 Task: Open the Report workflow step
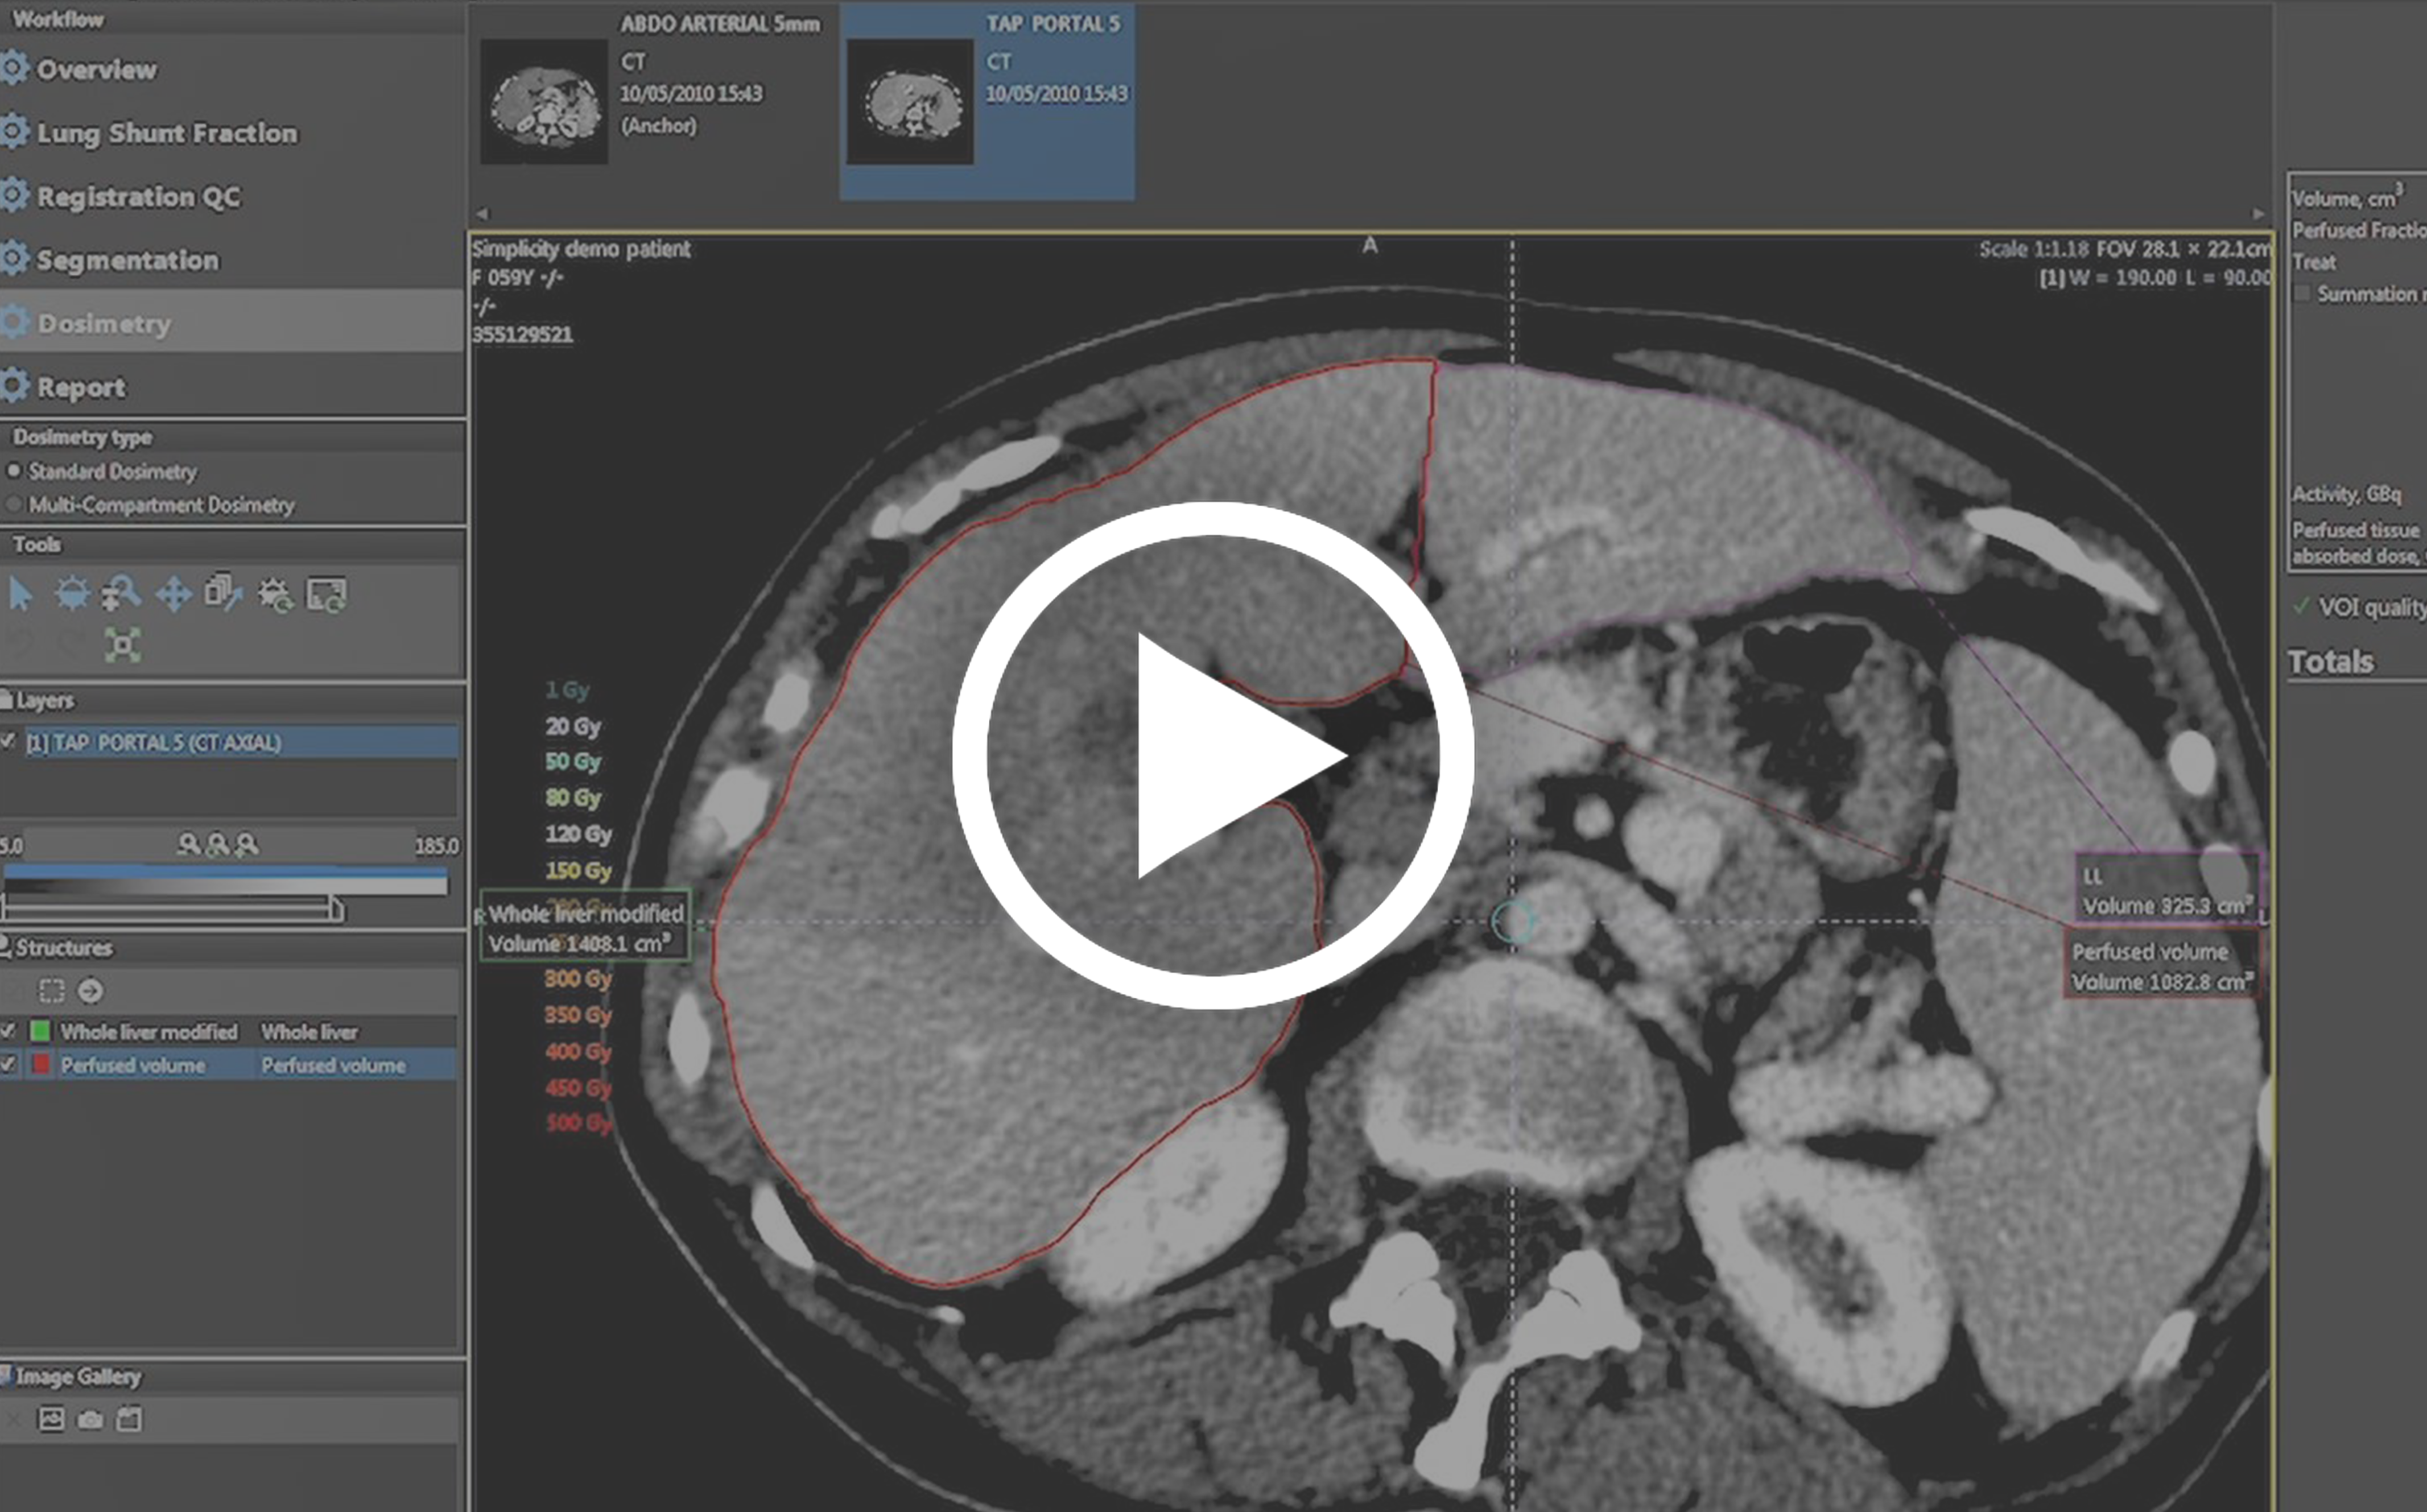(81, 387)
